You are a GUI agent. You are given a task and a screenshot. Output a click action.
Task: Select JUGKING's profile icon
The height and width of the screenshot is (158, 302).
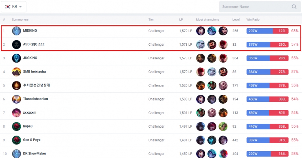click(x=16, y=58)
